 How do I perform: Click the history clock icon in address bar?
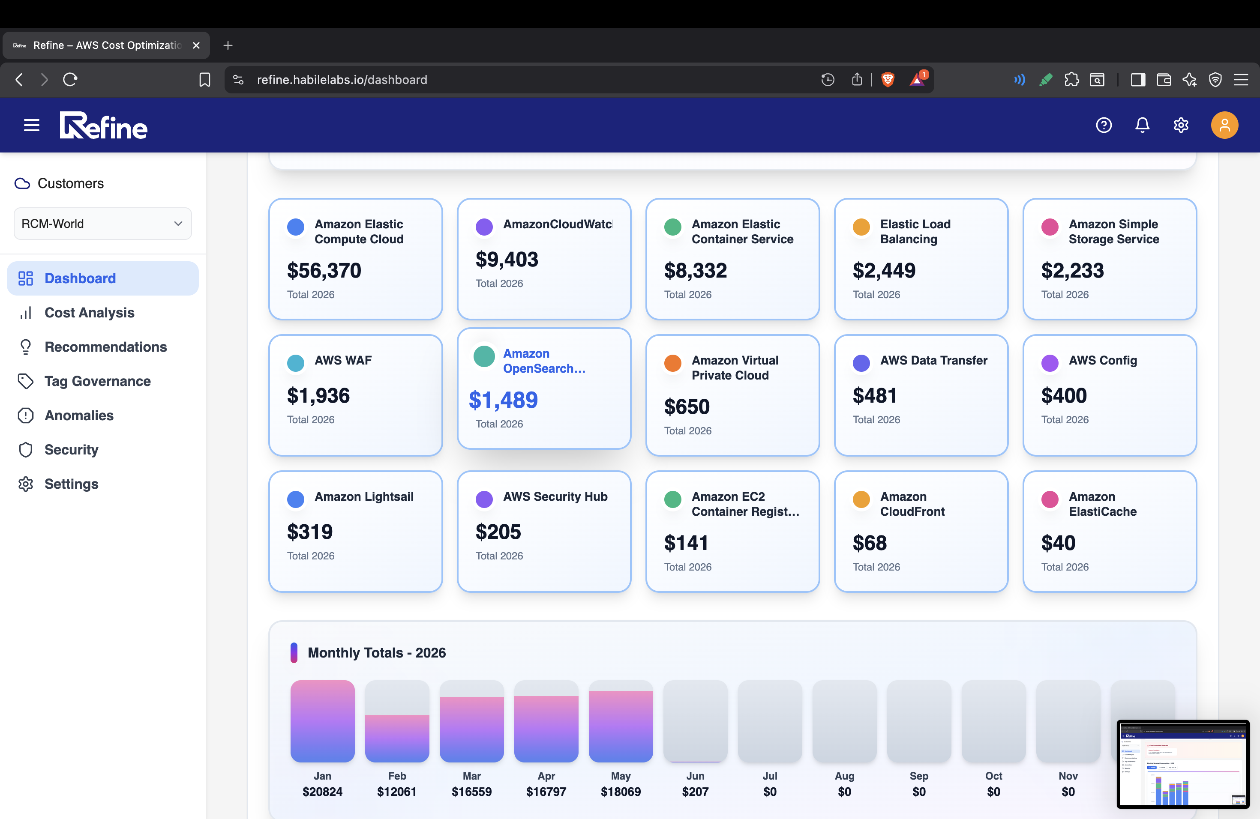point(828,80)
